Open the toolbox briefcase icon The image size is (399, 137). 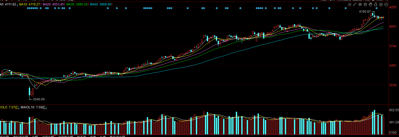click(365, 4)
